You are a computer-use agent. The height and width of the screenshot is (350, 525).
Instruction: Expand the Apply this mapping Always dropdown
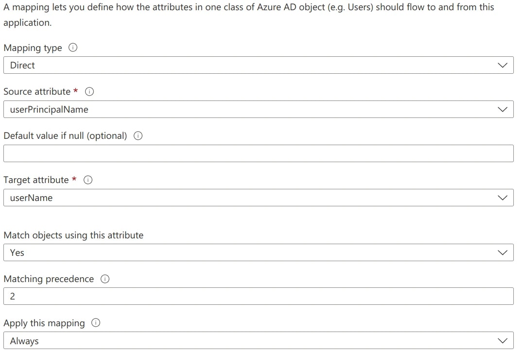pos(258,341)
